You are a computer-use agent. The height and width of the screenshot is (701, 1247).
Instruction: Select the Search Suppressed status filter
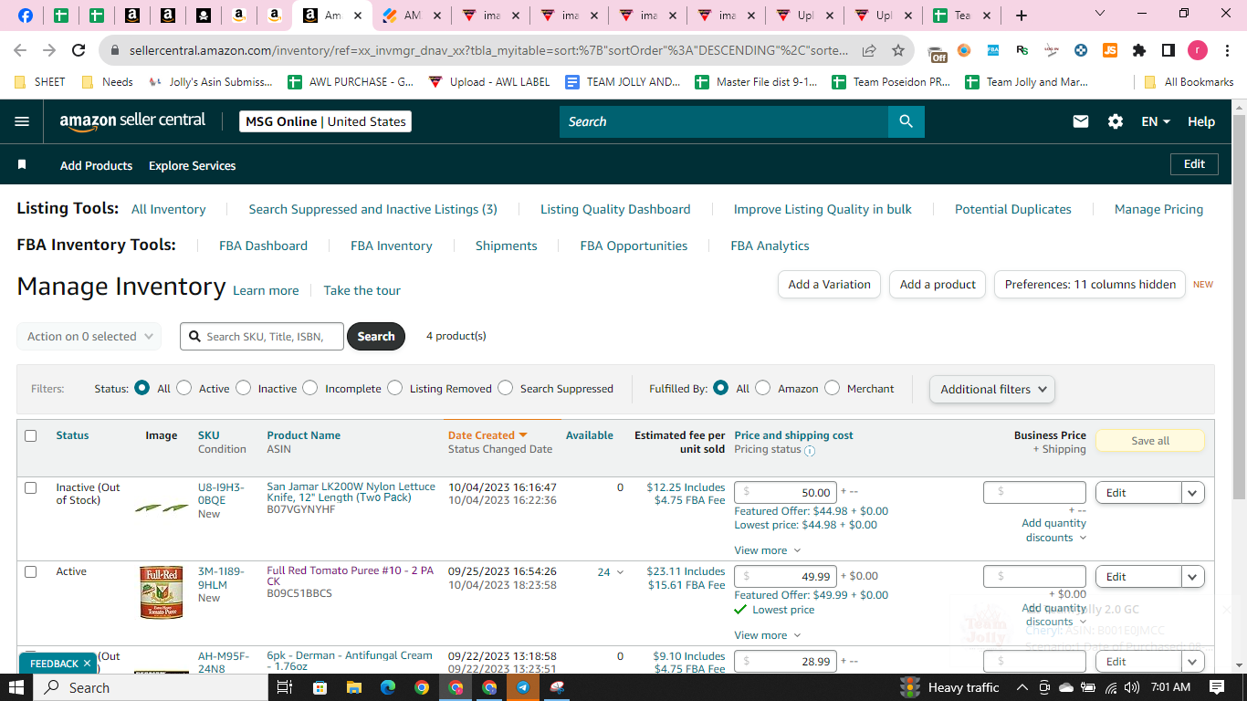point(505,388)
